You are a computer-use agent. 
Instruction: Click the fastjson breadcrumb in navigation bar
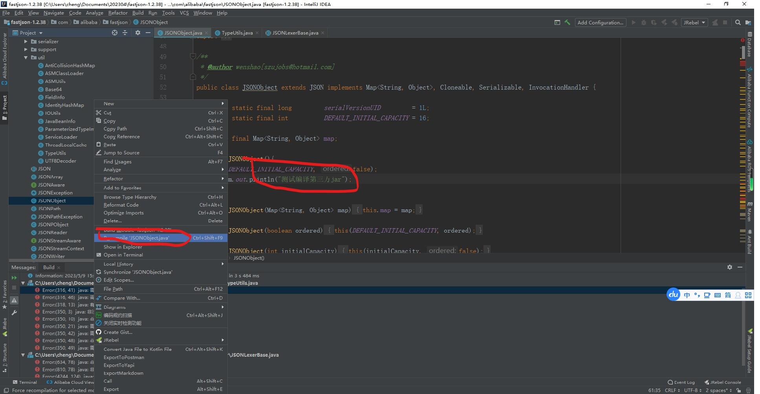click(115, 22)
